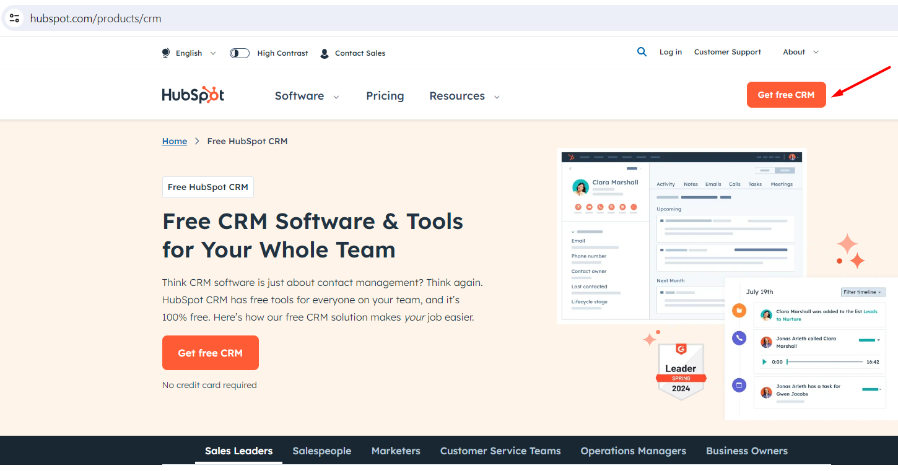
Task: Select the Sales Leaders tab
Action: tap(238, 451)
